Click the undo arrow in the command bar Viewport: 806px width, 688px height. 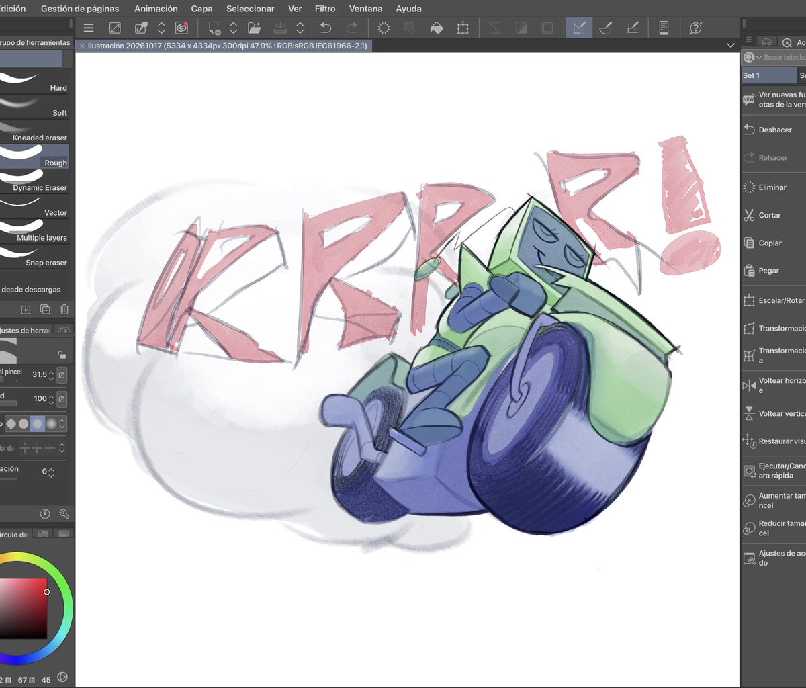(x=326, y=28)
